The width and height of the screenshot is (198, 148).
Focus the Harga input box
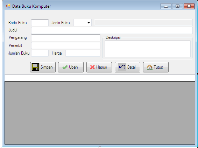[83, 53]
